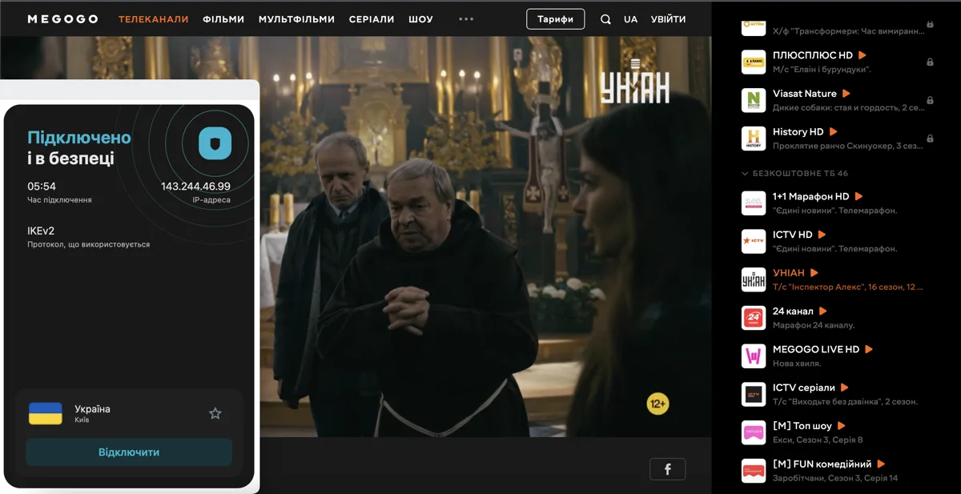Click the MEGOGO logo

[62, 19]
